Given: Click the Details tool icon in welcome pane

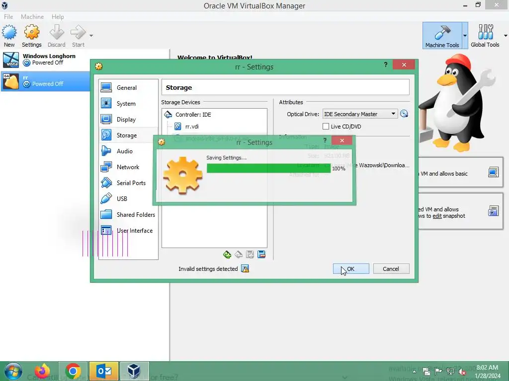Looking at the screenshot, I should 493,172.
